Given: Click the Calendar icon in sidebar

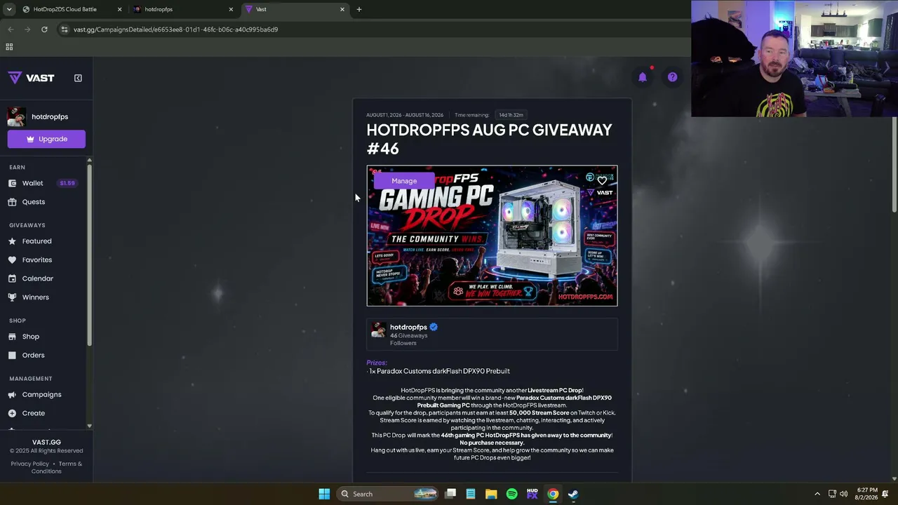Looking at the screenshot, I should point(12,278).
